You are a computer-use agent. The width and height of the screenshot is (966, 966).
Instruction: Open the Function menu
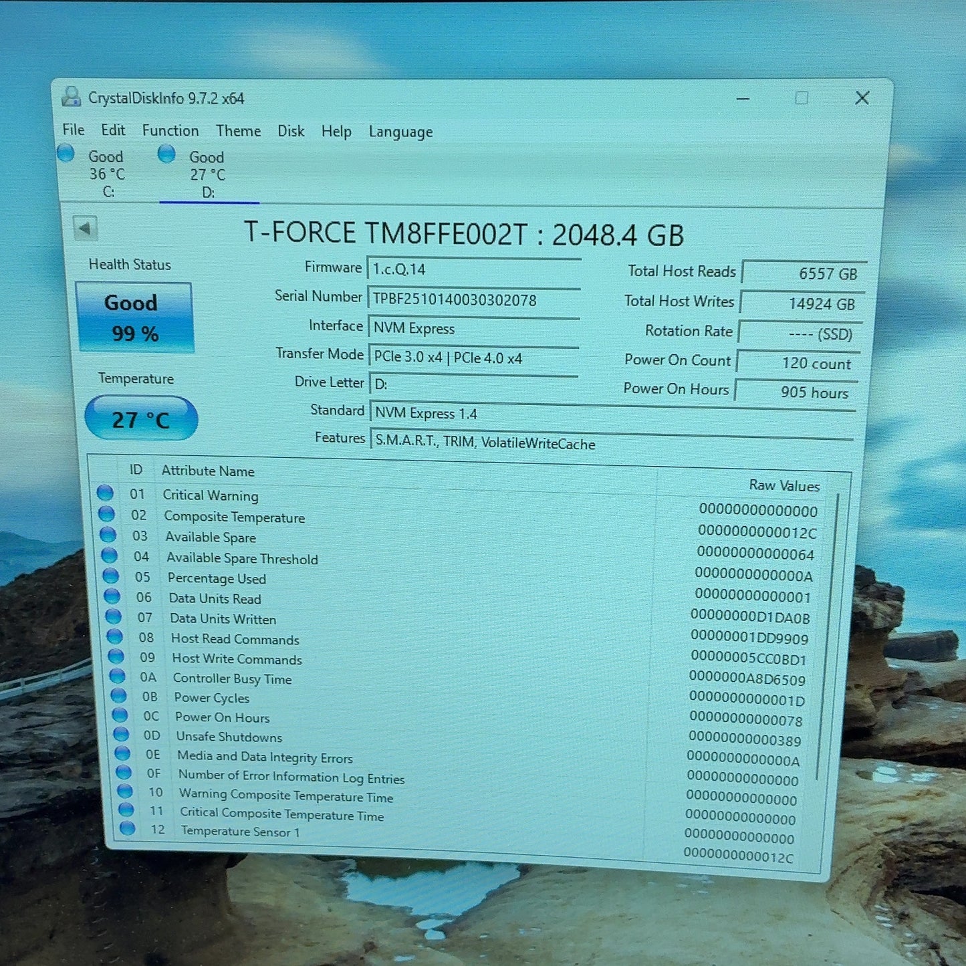pyautogui.click(x=170, y=130)
